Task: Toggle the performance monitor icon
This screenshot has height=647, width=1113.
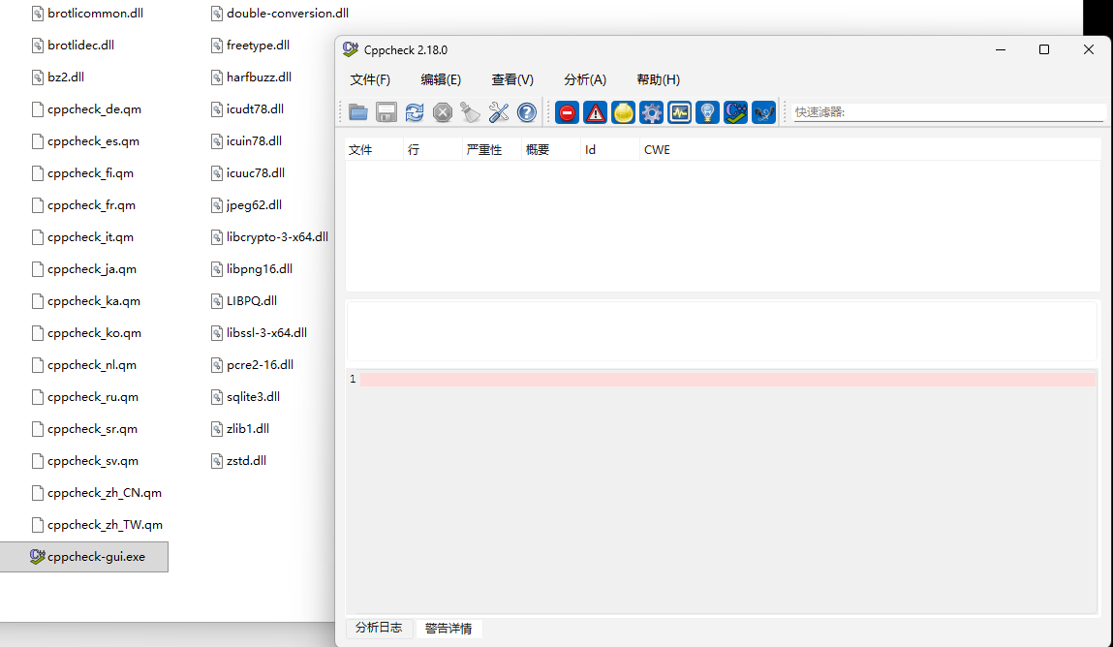Action: (x=679, y=112)
